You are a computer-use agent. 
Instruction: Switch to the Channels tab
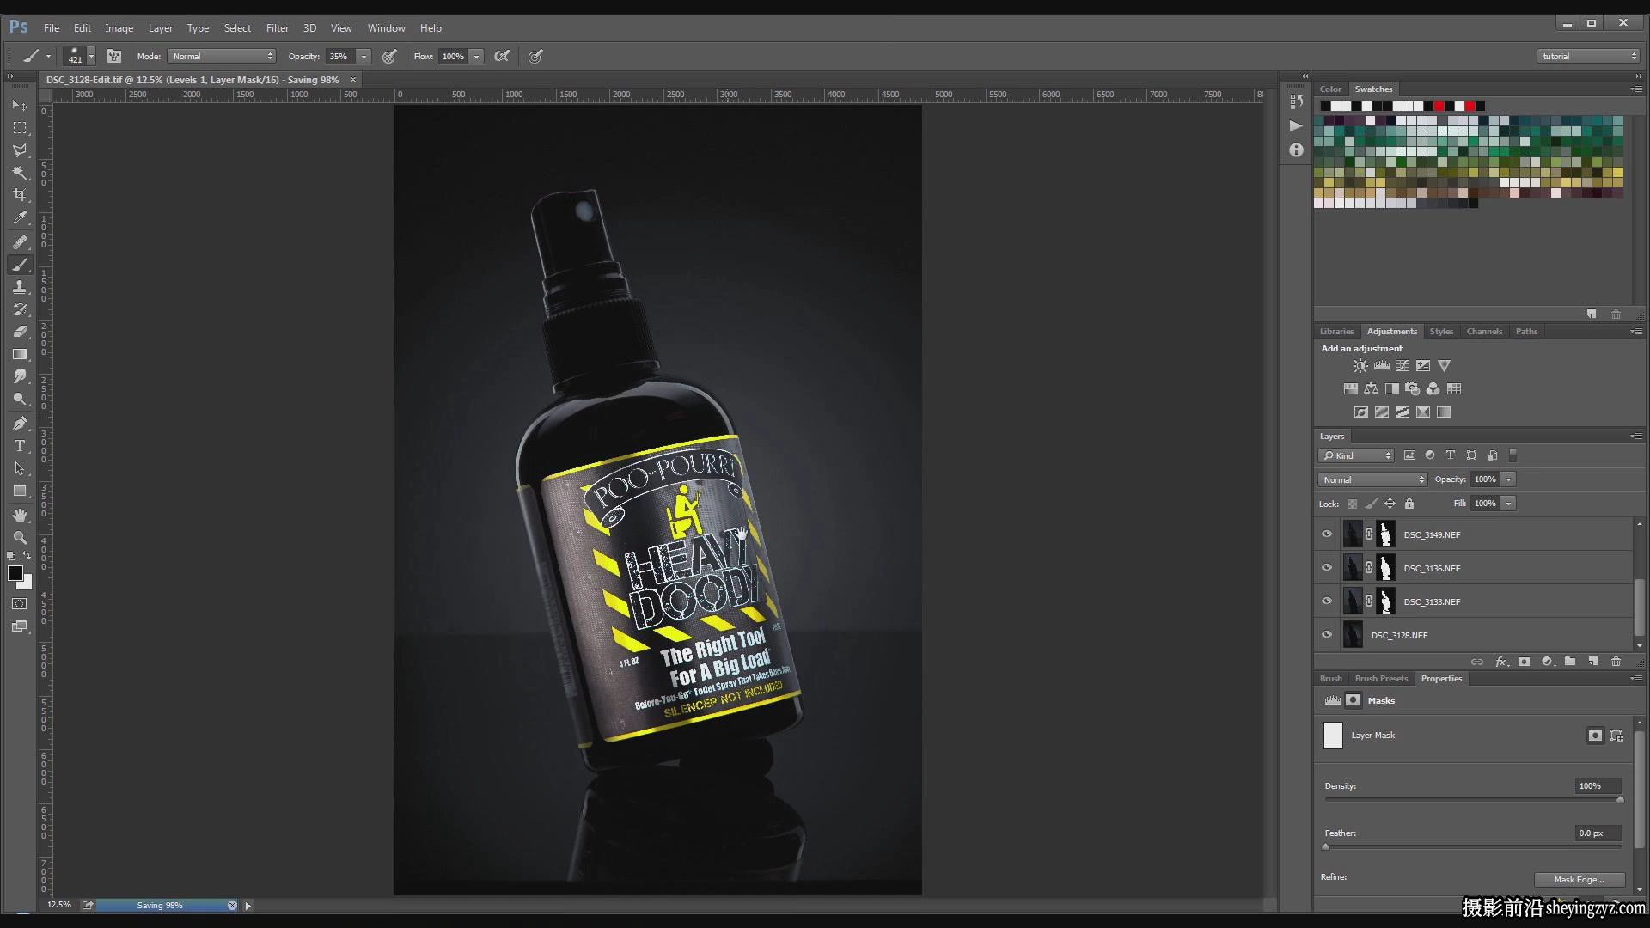pyautogui.click(x=1484, y=332)
